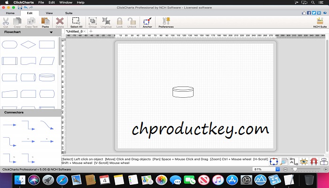Click the zoom out minus button
The height and width of the screenshot is (188, 329).
[x=285, y=169]
